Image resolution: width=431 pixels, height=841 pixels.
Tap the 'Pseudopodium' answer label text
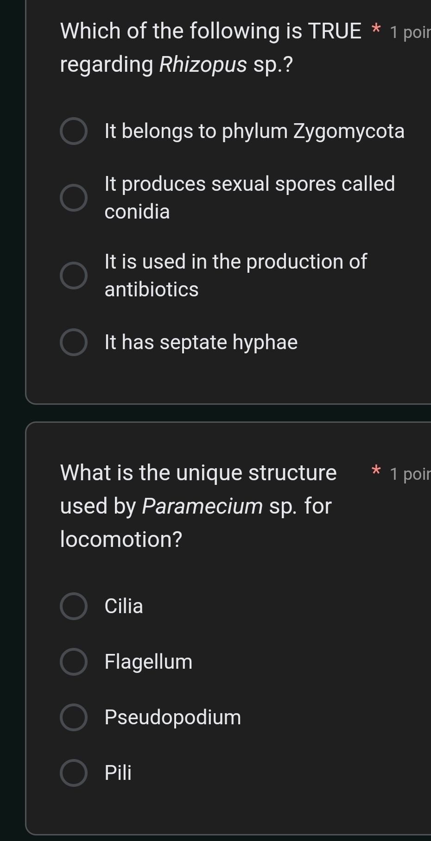coord(173,717)
